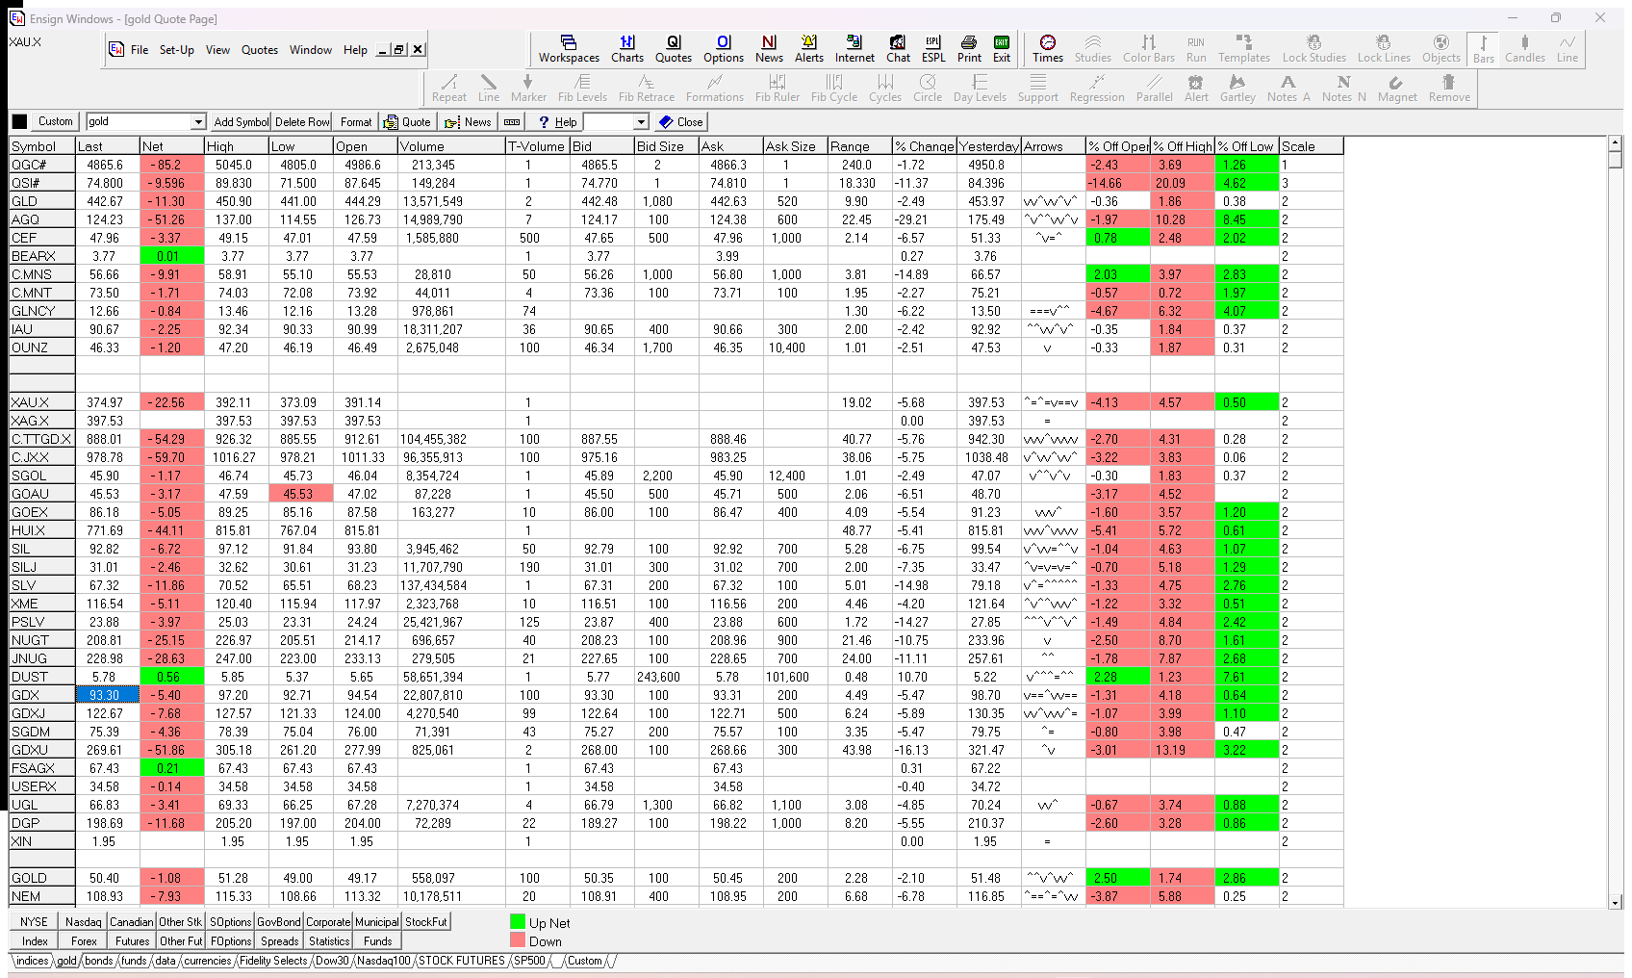This screenshot has width=1632, height=978.
Task: Click the Options toolbar icon
Action: 724,49
